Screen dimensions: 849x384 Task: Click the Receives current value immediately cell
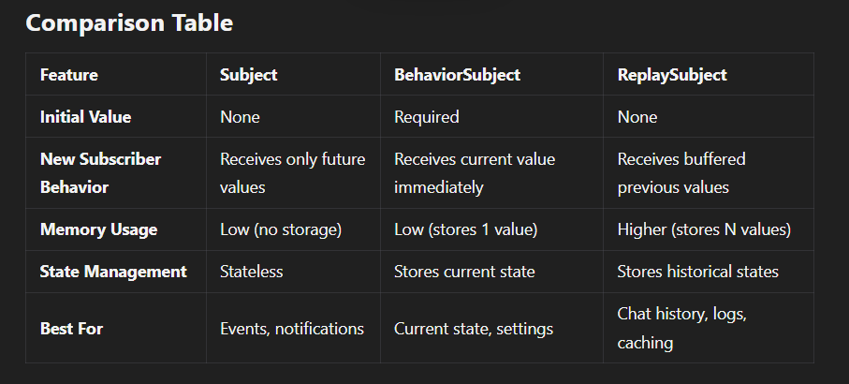475,173
